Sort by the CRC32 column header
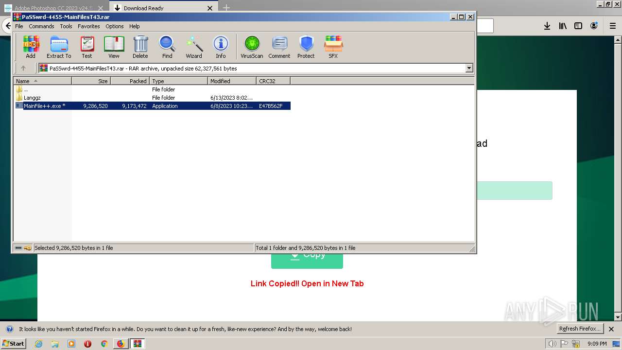Screen dimensions: 622x350 [274, 81]
